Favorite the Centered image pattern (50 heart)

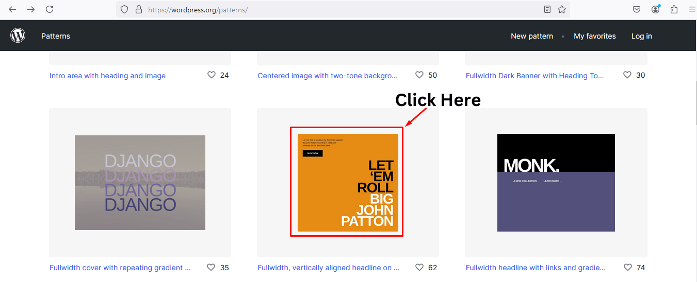point(419,75)
